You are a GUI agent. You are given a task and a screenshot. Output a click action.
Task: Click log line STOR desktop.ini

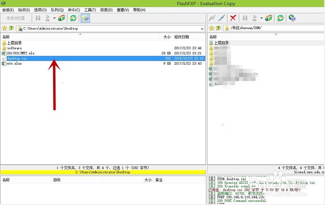tap(227, 179)
